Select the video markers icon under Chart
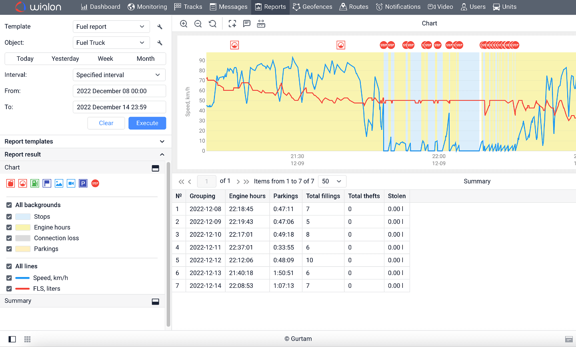Screen dimensions: 576x347 pyautogui.click(x=71, y=183)
